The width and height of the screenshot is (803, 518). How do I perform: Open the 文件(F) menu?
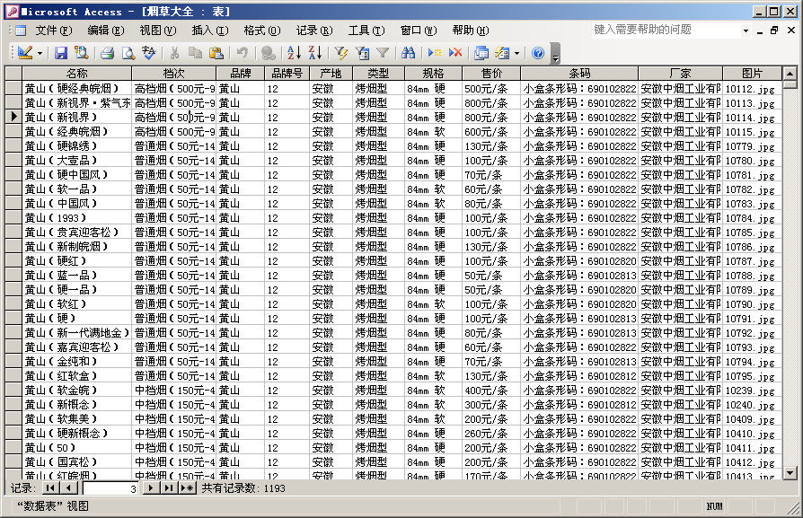tap(54, 31)
